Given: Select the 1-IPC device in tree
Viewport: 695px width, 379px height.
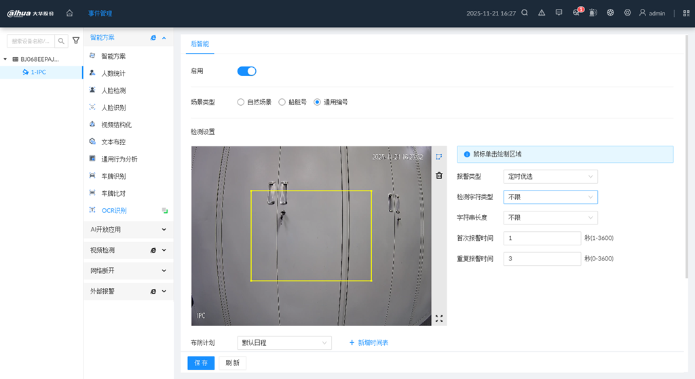Looking at the screenshot, I should coord(38,72).
